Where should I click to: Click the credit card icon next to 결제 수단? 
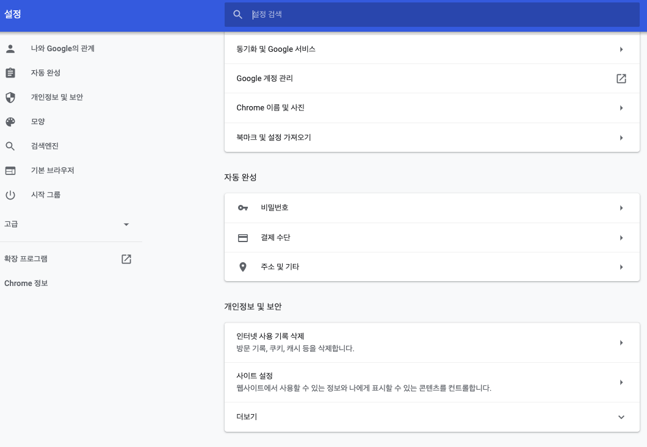[x=243, y=238]
